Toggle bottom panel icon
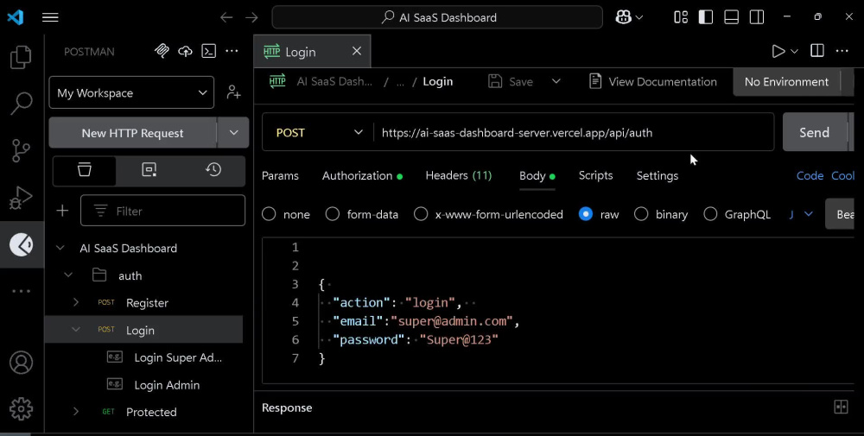This screenshot has width=864, height=436. tap(731, 17)
